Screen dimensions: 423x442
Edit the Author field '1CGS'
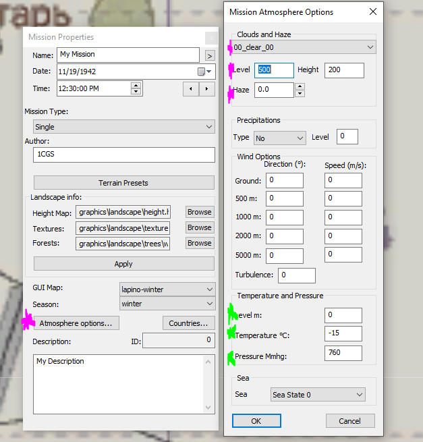coord(124,155)
